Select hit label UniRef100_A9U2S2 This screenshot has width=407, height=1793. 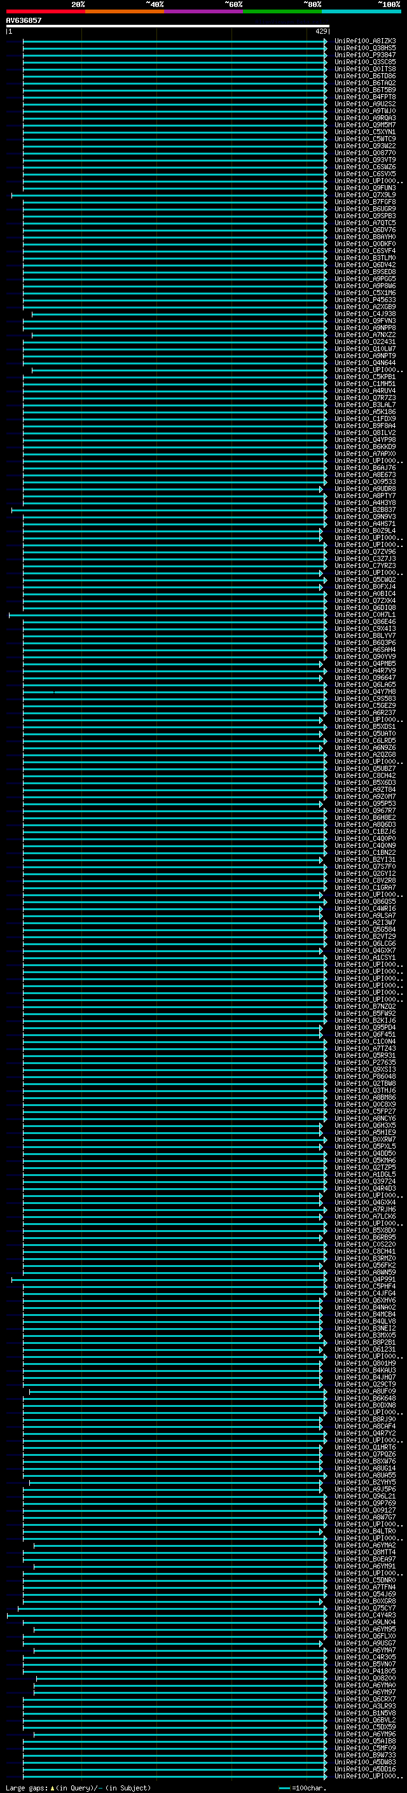365,104
